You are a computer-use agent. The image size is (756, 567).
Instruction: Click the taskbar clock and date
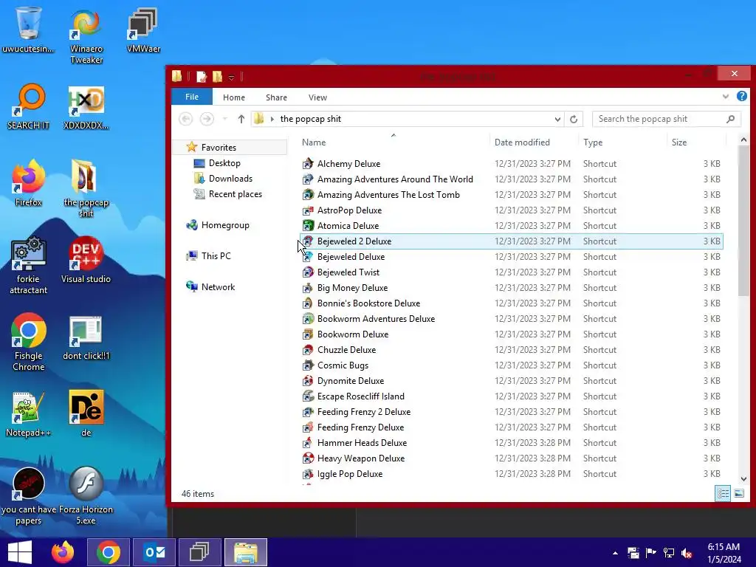point(724,553)
